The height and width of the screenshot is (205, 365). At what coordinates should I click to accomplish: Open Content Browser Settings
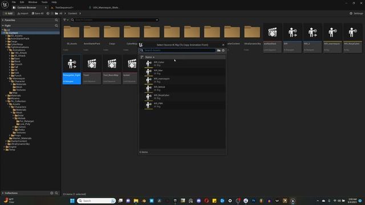coord(356,14)
